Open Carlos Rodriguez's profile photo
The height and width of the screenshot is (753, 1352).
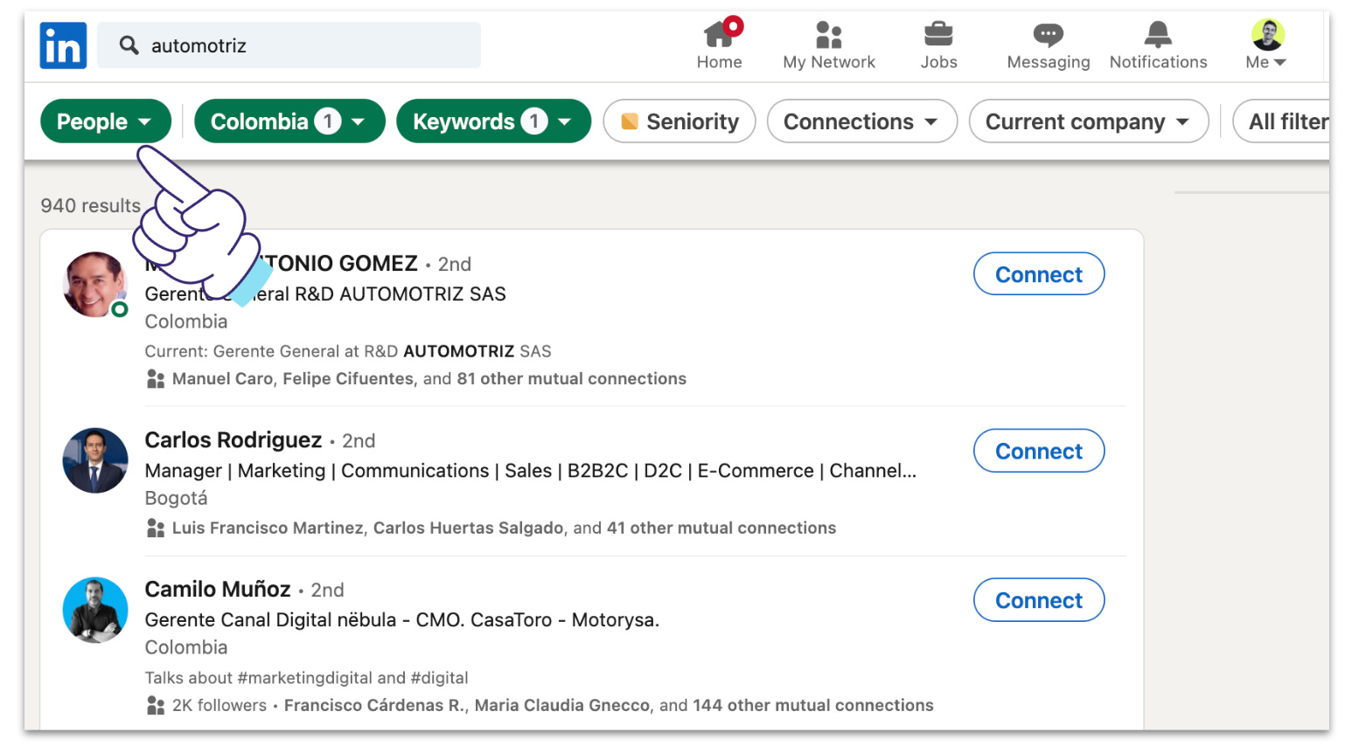coord(95,460)
